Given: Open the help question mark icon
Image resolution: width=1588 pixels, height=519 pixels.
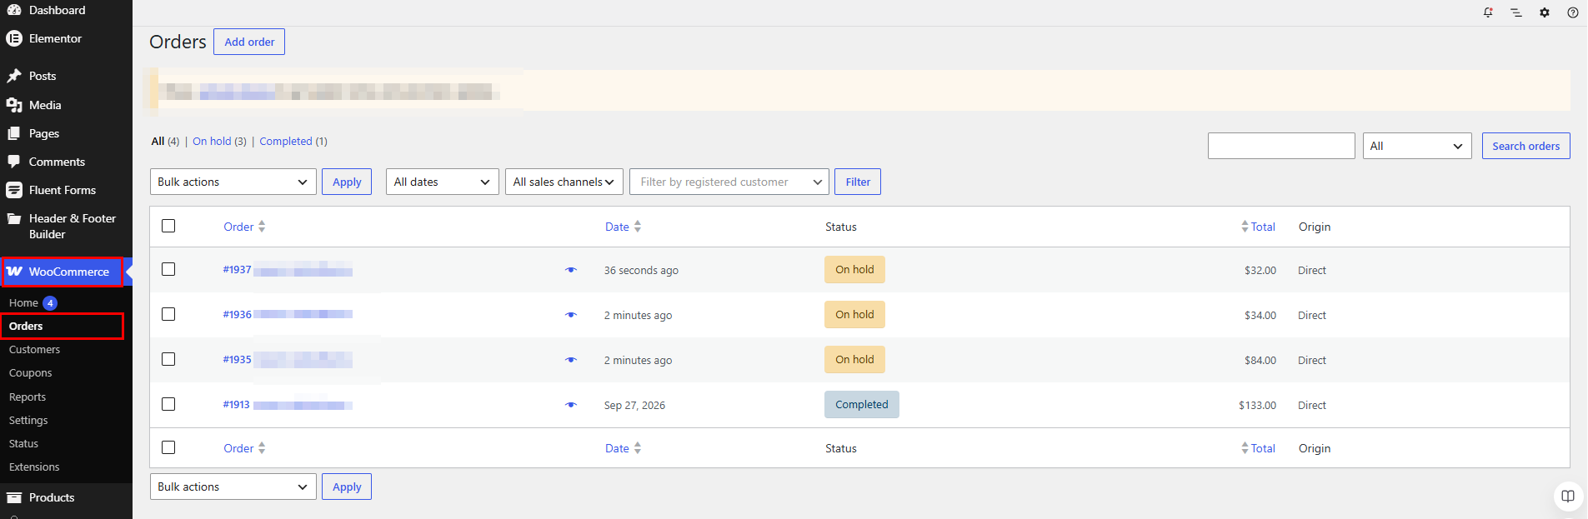Looking at the screenshot, I should point(1573,12).
